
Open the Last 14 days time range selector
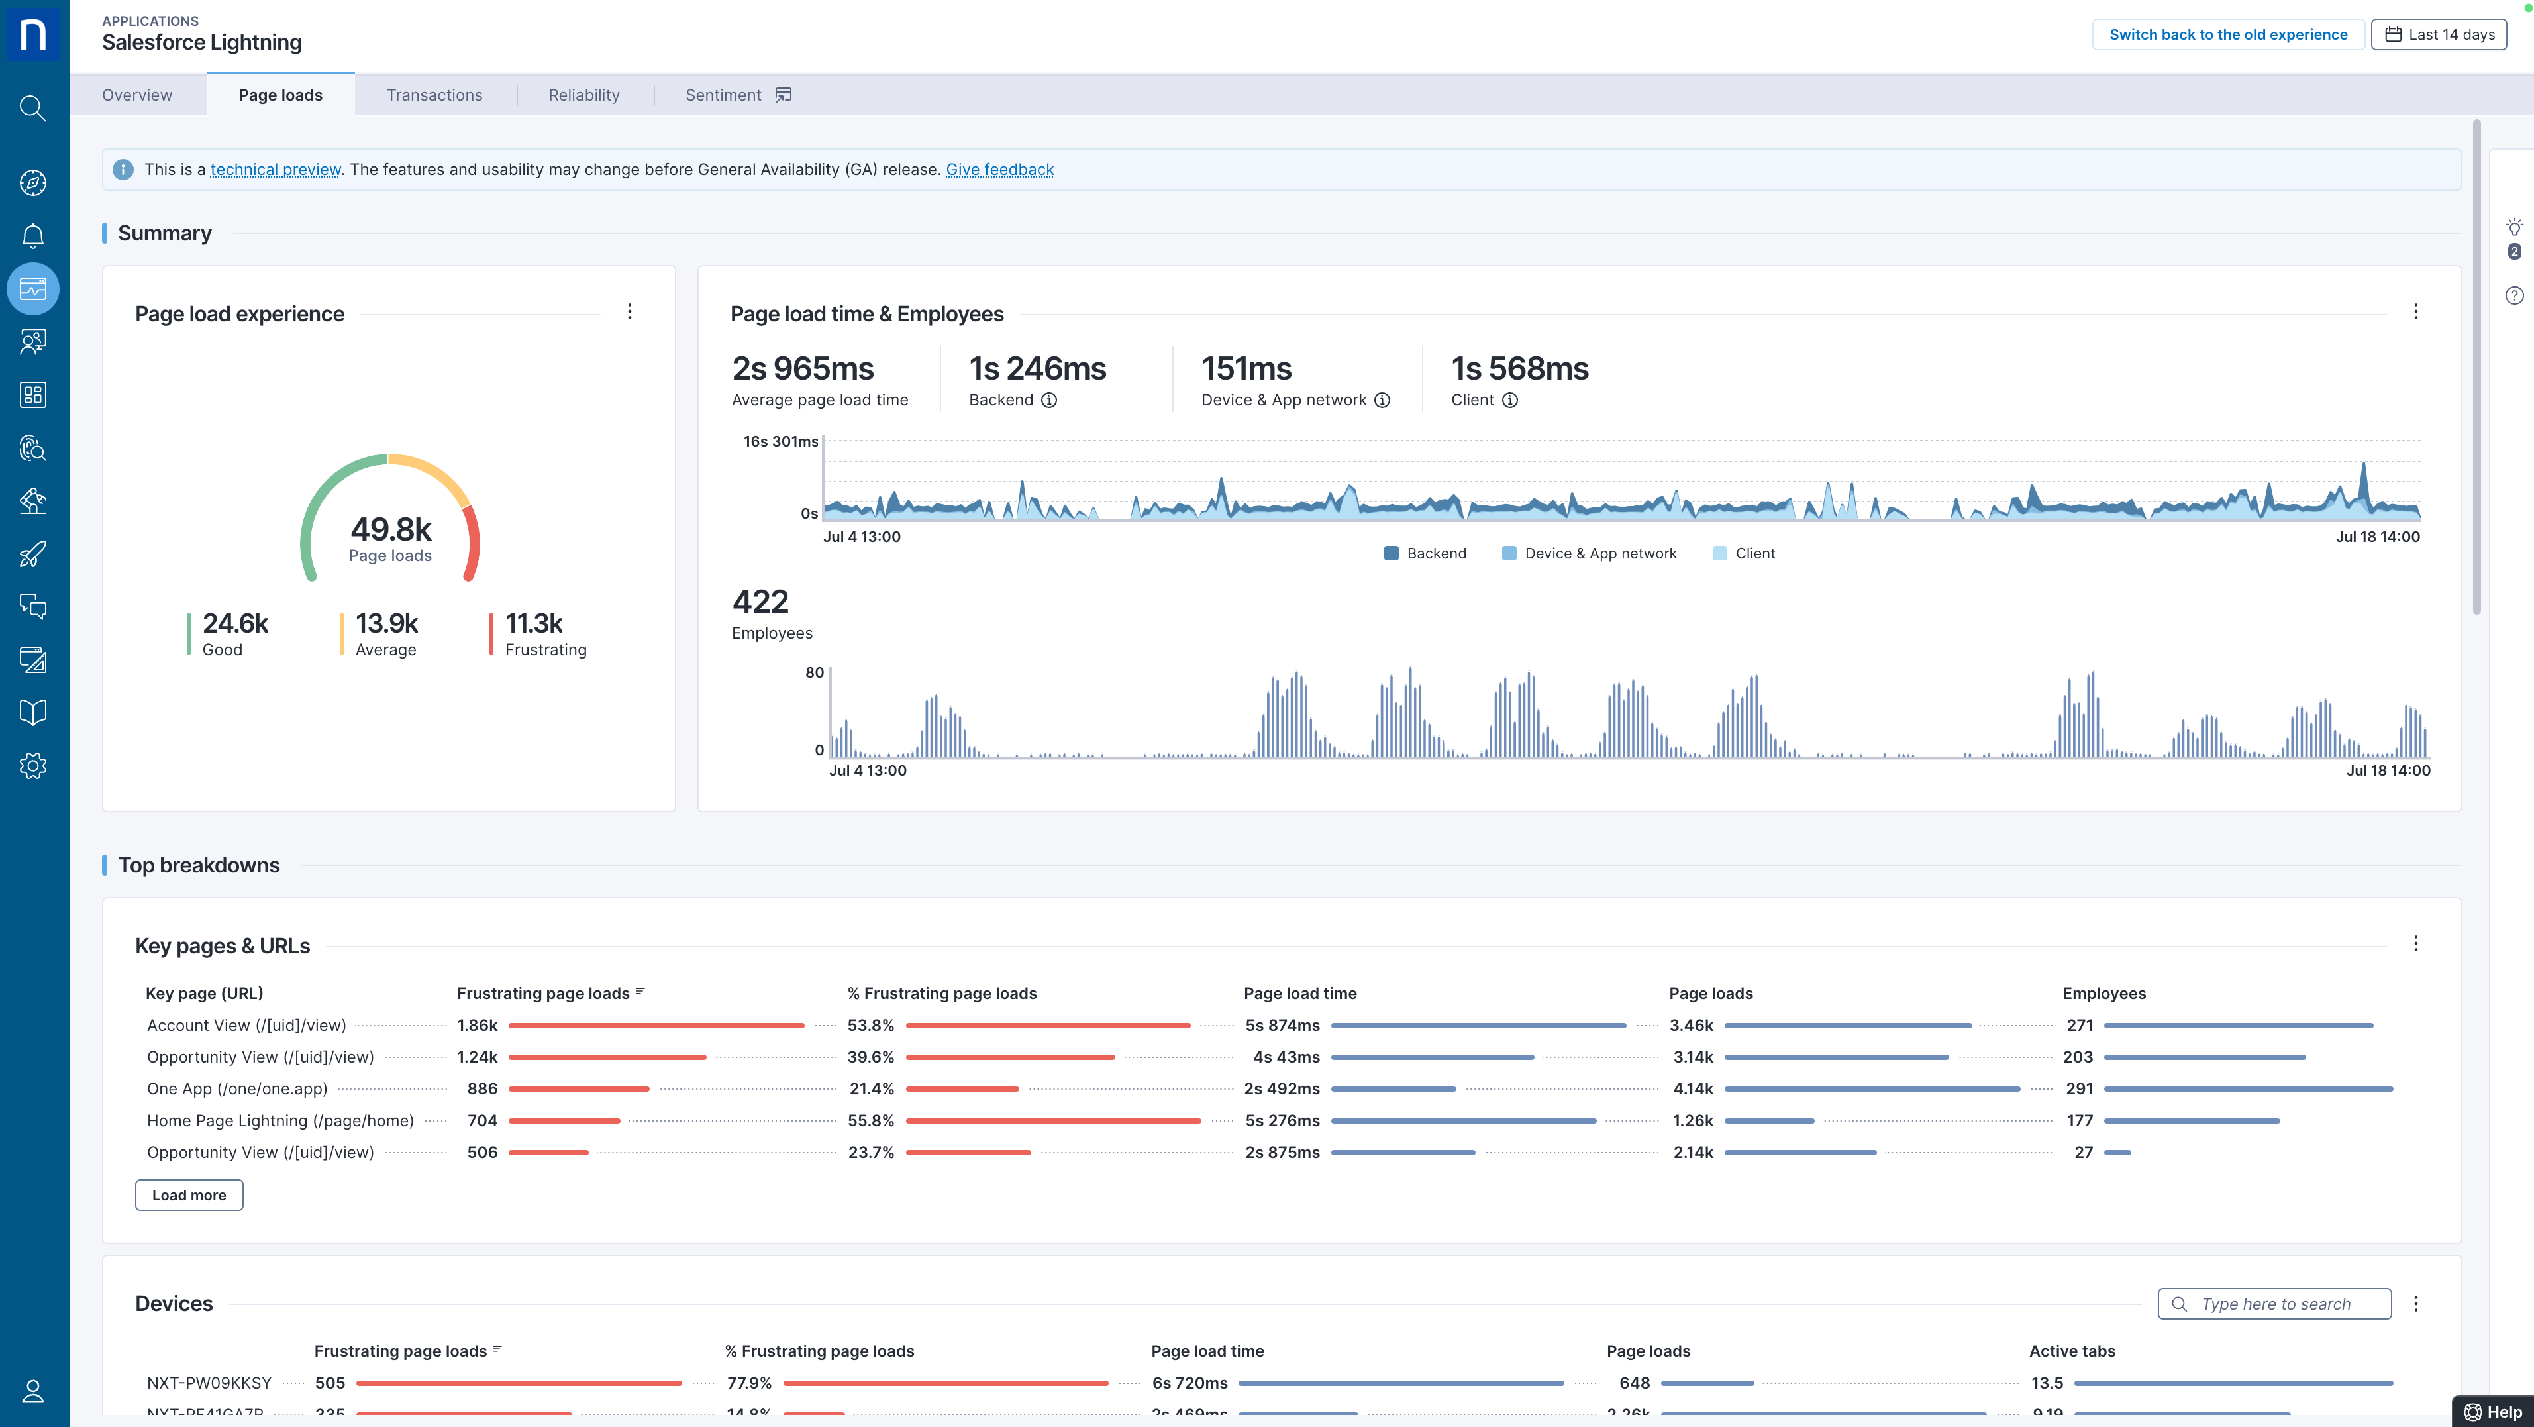click(x=2437, y=34)
